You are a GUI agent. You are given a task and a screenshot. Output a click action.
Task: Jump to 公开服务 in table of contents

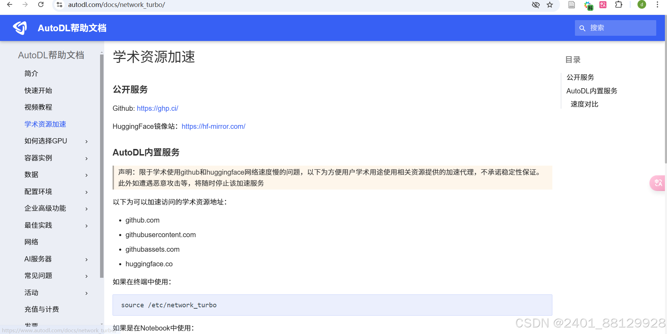[580, 77]
